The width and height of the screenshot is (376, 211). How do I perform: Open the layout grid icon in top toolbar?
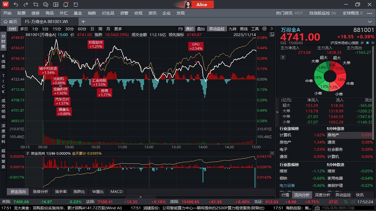[56, 4]
